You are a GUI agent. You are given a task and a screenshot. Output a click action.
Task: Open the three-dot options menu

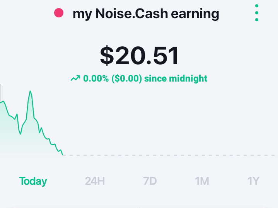(257, 13)
